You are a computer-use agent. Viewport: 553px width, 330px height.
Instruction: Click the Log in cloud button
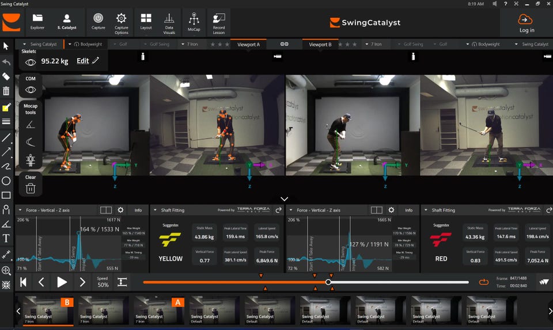(x=526, y=23)
